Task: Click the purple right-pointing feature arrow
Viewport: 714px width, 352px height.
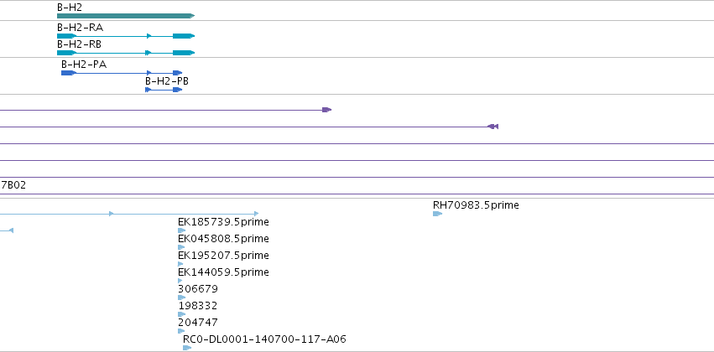Action: 326,110
